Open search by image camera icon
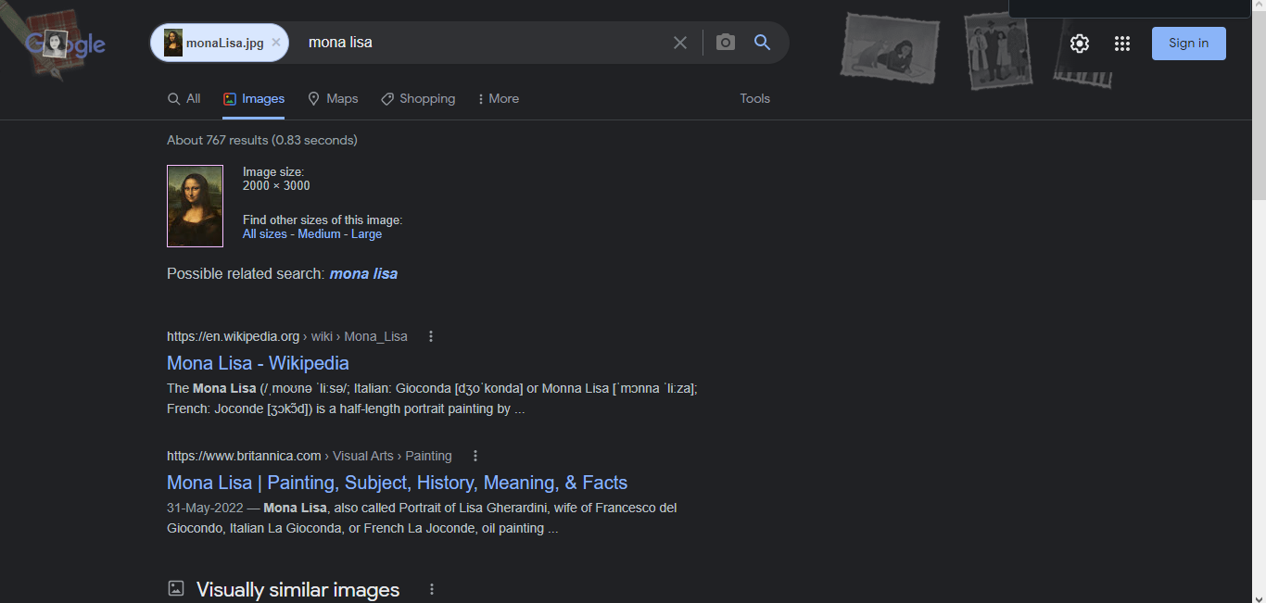The height and width of the screenshot is (603, 1266). pos(726,43)
